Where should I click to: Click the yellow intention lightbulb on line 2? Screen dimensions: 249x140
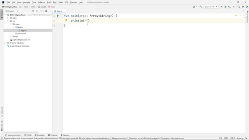click(66, 20)
